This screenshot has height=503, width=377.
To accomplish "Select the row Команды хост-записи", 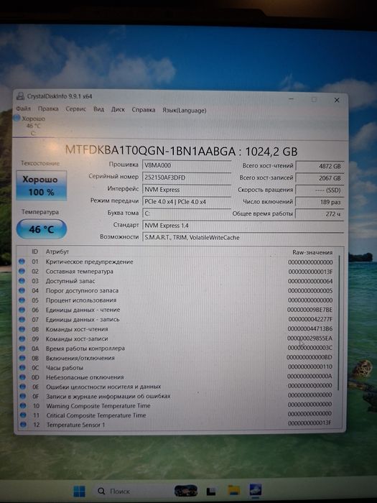I will [x=176, y=338].
